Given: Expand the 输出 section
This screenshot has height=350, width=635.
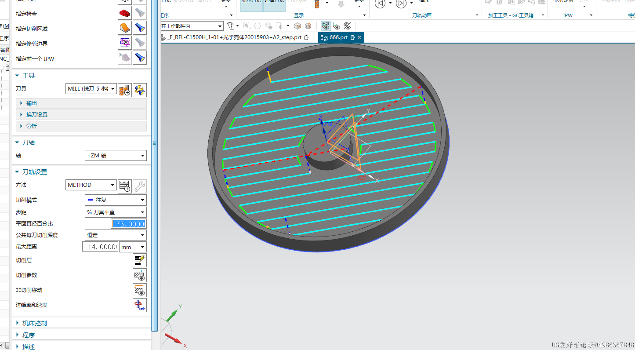Looking at the screenshot, I should (x=81, y=103).
